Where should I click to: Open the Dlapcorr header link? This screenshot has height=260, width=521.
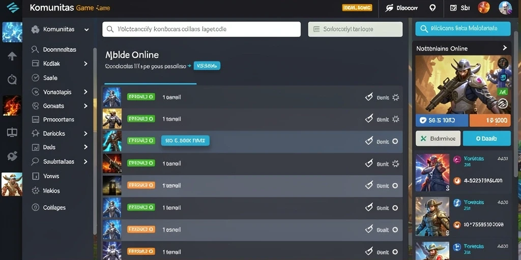tap(401, 8)
